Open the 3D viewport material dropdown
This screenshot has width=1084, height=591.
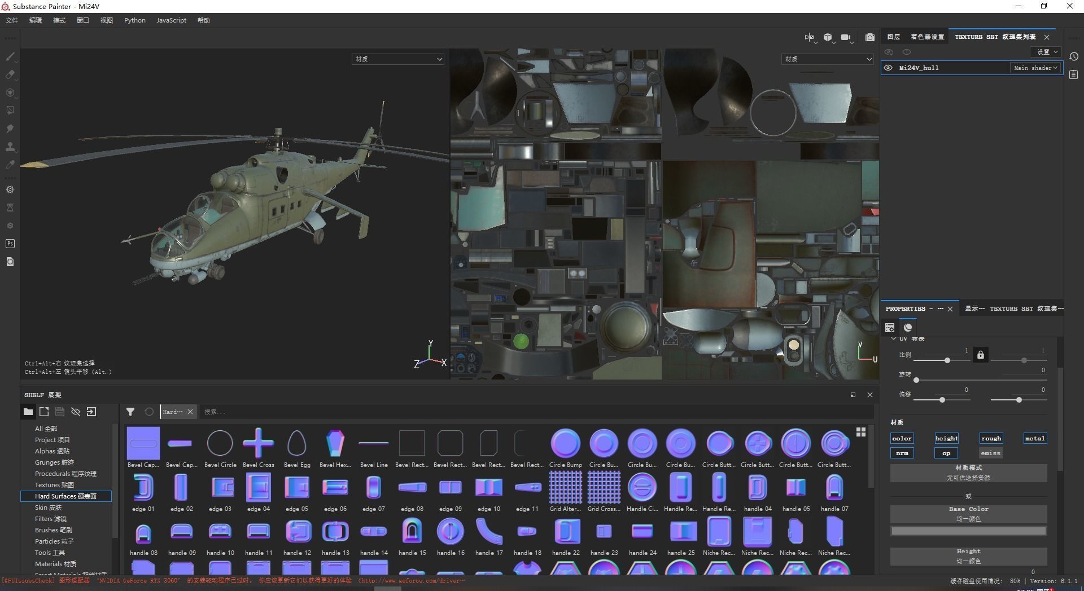[x=398, y=59]
